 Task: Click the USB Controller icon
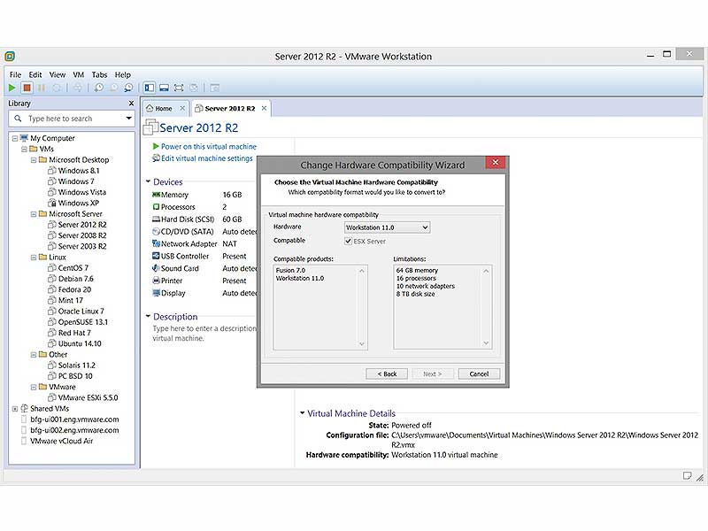point(157,256)
